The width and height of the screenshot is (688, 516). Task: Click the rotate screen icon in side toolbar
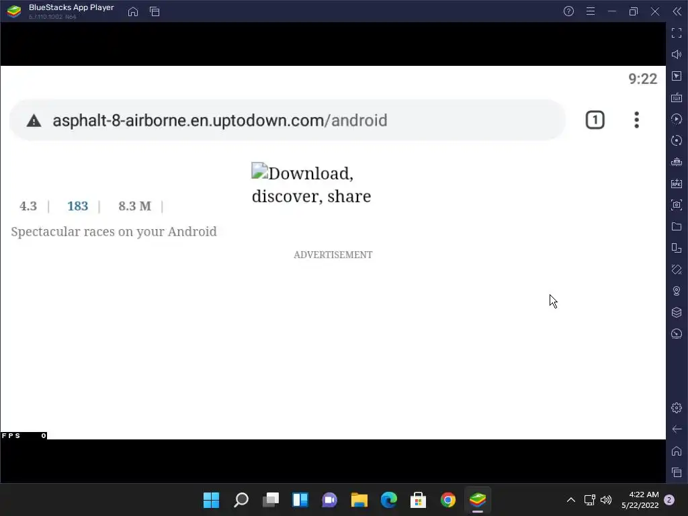click(677, 248)
